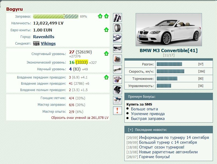Click green arrow beside Спортивный уровень
The image size is (217, 164).
tap(106, 53)
